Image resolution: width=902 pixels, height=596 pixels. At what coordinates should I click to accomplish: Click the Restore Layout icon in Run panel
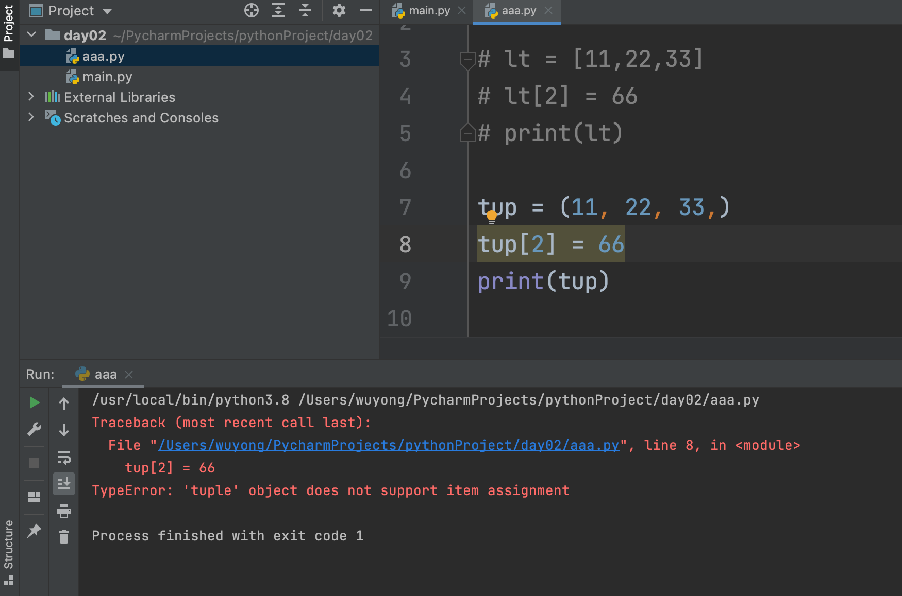[x=34, y=497]
